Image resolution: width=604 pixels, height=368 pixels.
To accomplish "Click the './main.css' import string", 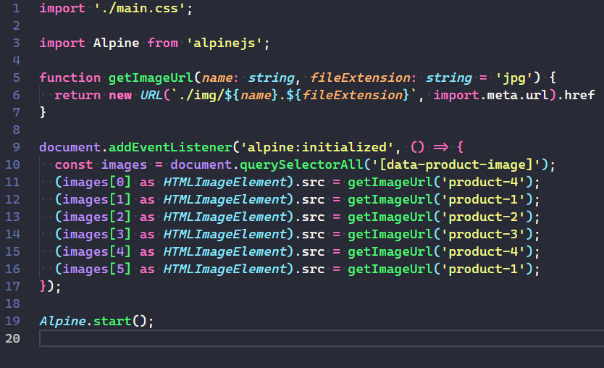I will [x=140, y=8].
